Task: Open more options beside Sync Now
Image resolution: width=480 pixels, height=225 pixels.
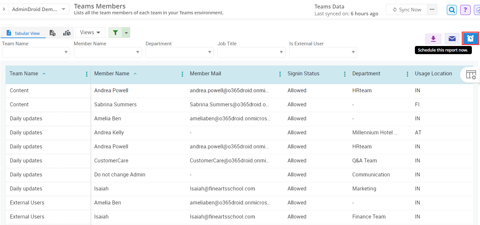Action: tap(432, 9)
